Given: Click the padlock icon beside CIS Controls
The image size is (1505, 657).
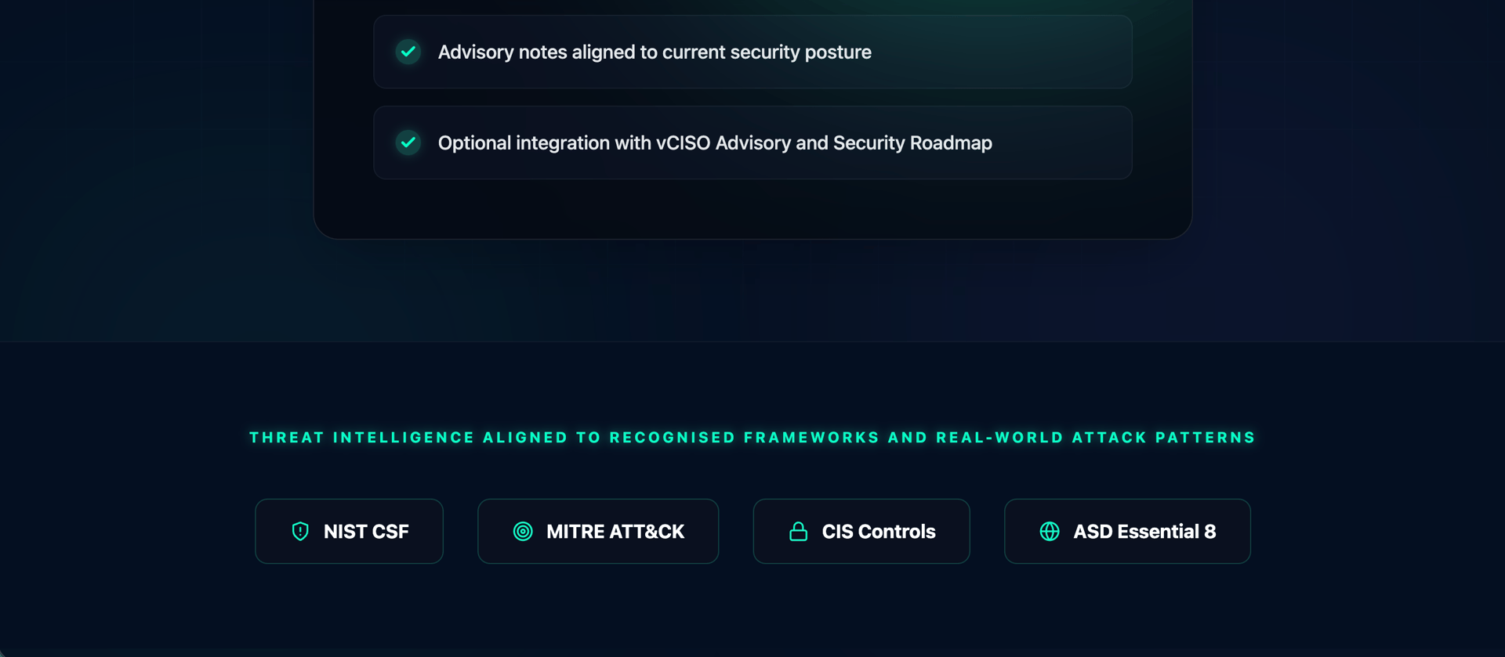Looking at the screenshot, I should point(798,532).
